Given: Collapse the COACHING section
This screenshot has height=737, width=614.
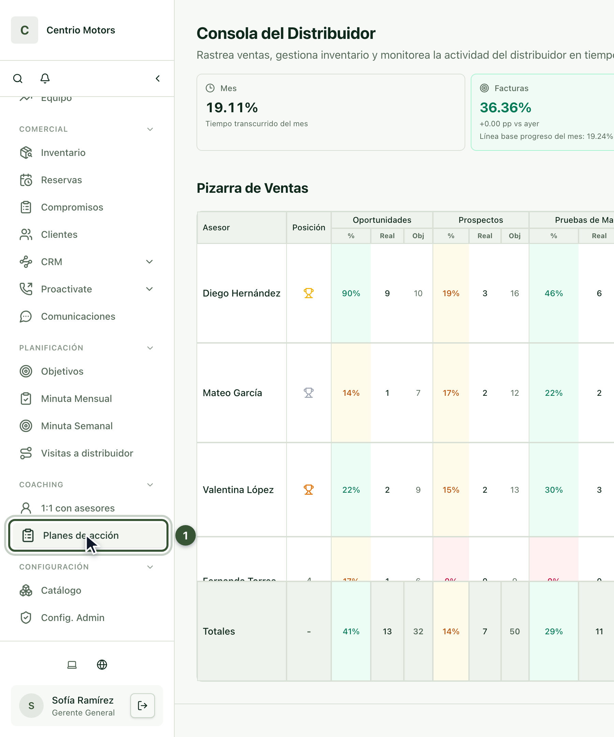Looking at the screenshot, I should click(x=150, y=485).
